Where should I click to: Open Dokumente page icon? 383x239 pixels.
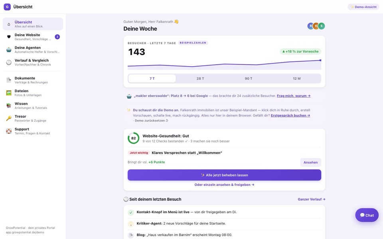coord(9,80)
